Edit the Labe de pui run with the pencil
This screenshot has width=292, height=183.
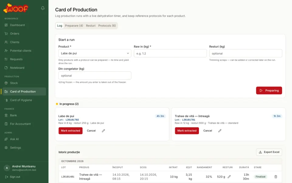103,131
